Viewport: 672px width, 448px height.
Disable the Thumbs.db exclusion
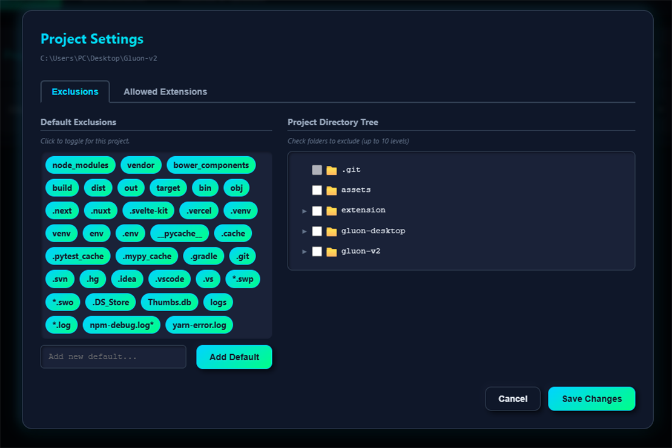170,301
